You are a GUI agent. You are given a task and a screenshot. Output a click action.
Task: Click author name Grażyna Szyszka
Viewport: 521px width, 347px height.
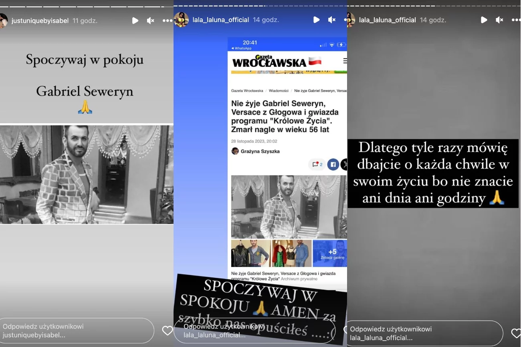pos(260,151)
